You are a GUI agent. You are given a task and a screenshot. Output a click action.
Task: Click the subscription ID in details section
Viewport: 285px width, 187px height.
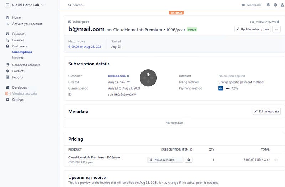[122, 95]
